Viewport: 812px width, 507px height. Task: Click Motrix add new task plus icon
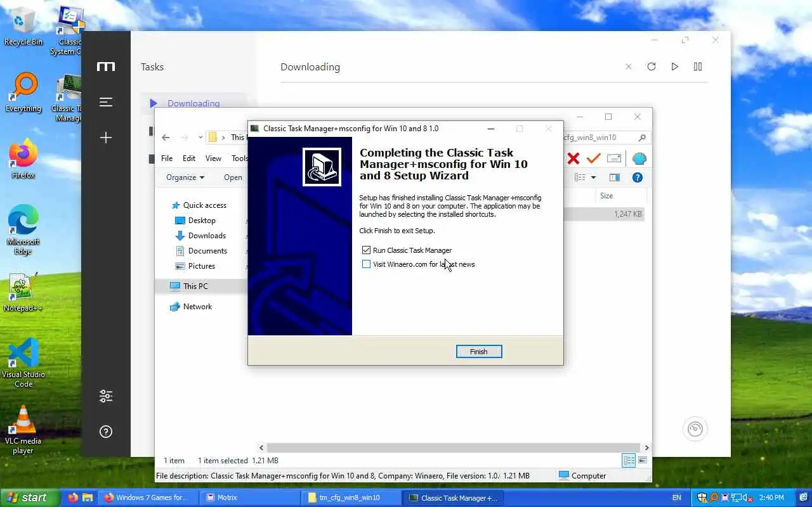pos(106,138)
